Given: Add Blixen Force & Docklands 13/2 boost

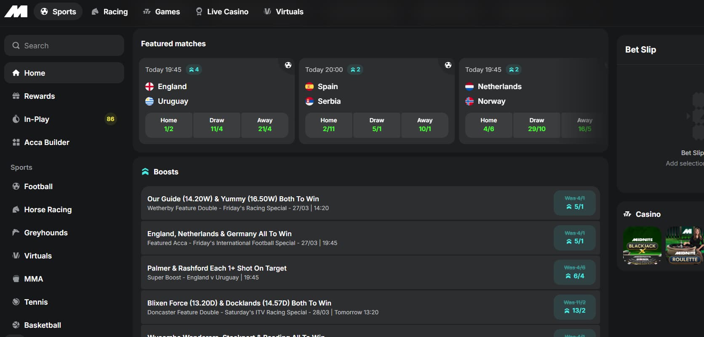Looking at the screenshot, I should [574, 307].
